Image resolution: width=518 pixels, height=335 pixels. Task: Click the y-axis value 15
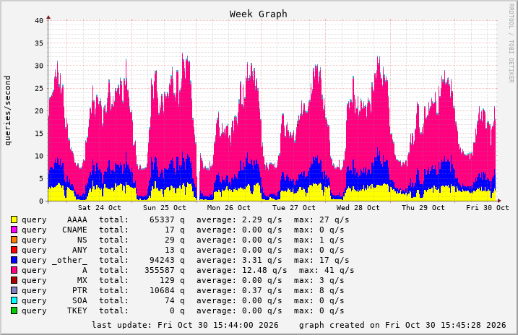pos(39,134)
